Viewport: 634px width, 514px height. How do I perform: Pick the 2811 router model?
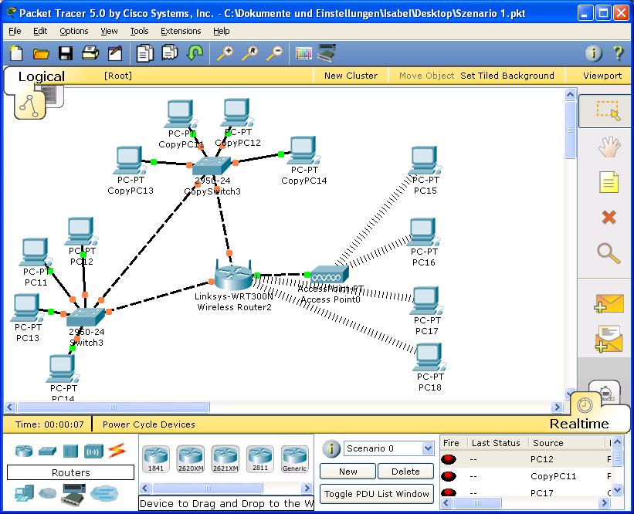(260, 459)
